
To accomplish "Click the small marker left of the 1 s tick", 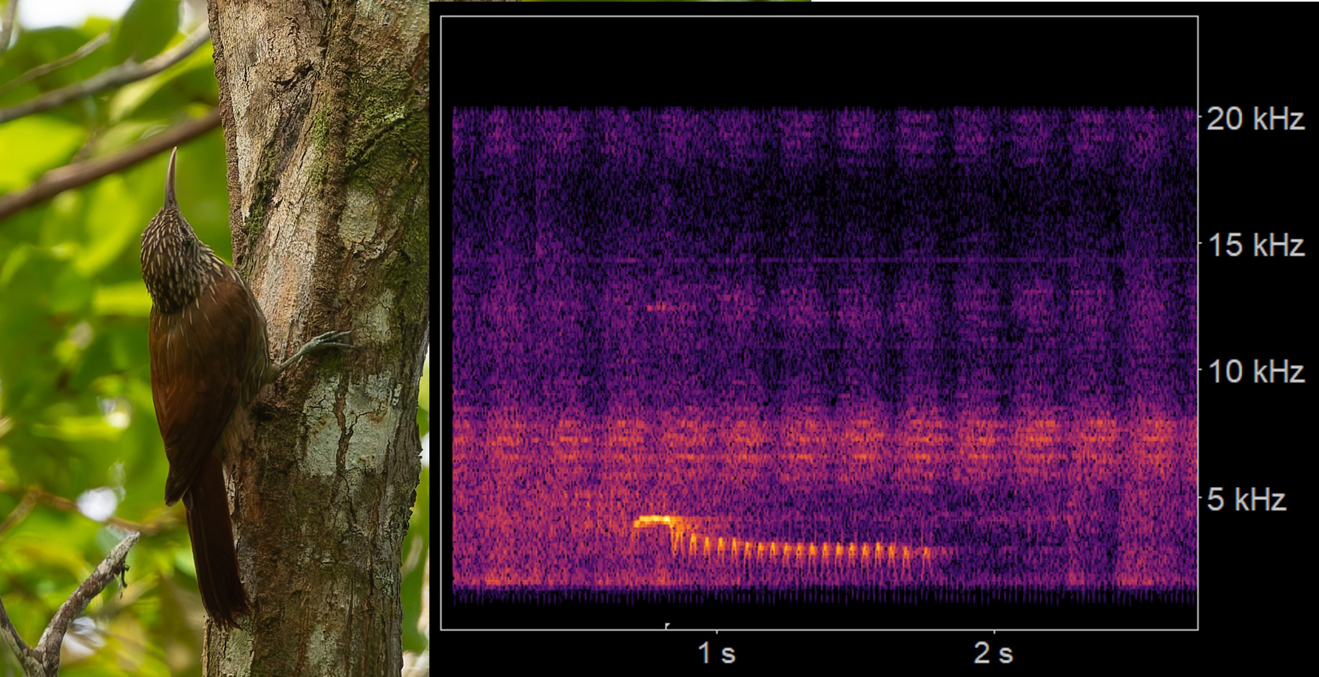I will pos(667,626).
